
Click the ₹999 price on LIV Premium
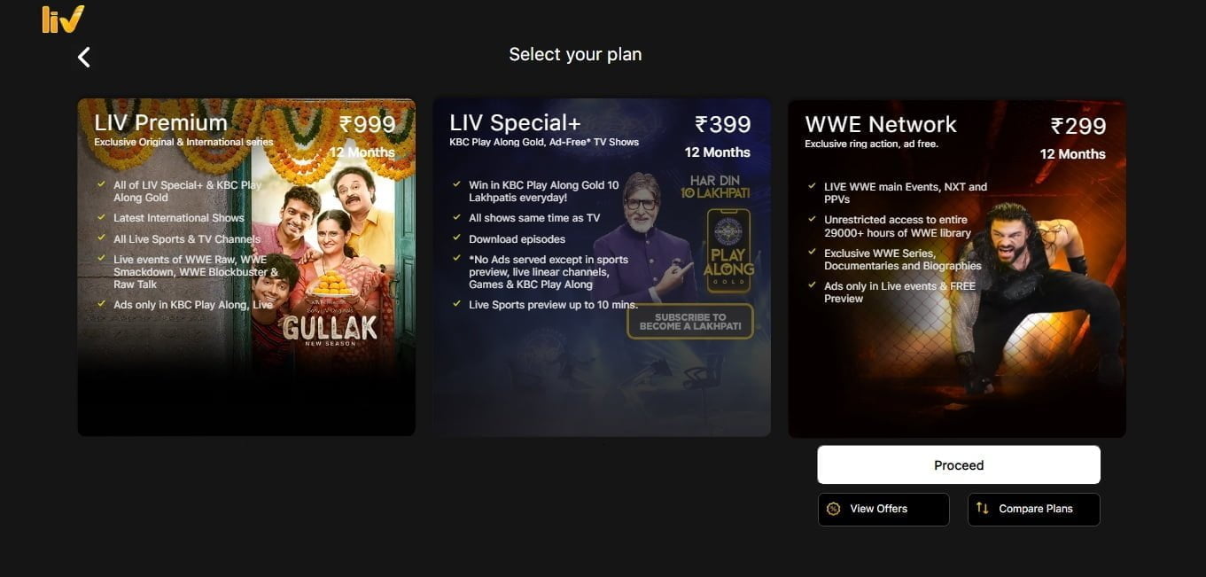point(368,124)
